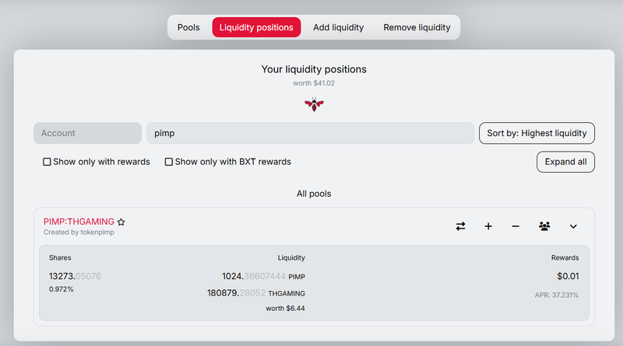The width and height of the screenshot is (623, 346).
Task: Click the red bee logo icon
Action: click(x=314, y=104)
